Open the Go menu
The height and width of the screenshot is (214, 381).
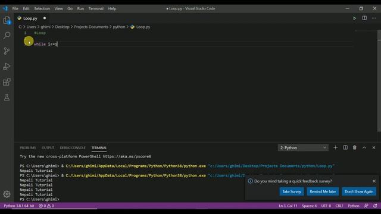70,8
